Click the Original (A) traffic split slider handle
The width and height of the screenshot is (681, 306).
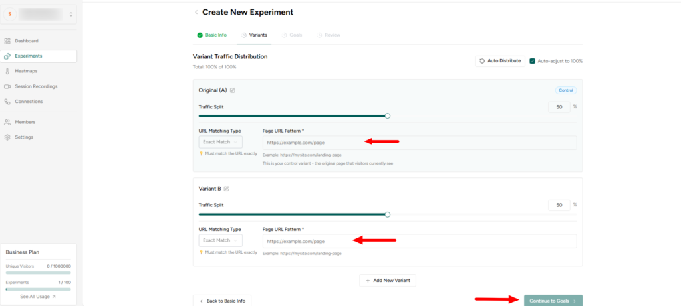388,115
